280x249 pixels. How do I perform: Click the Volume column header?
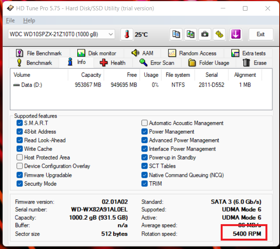pyautogui.click(x=39, y=75)
